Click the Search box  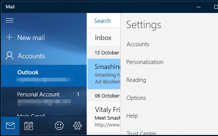point(104,21)
